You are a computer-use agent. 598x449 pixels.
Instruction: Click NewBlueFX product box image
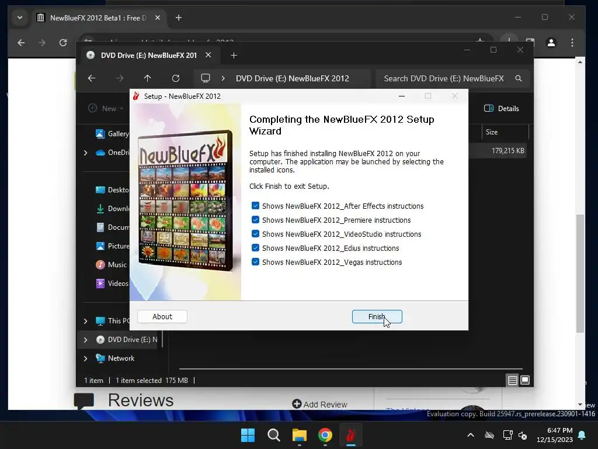(x=185, y=201)
